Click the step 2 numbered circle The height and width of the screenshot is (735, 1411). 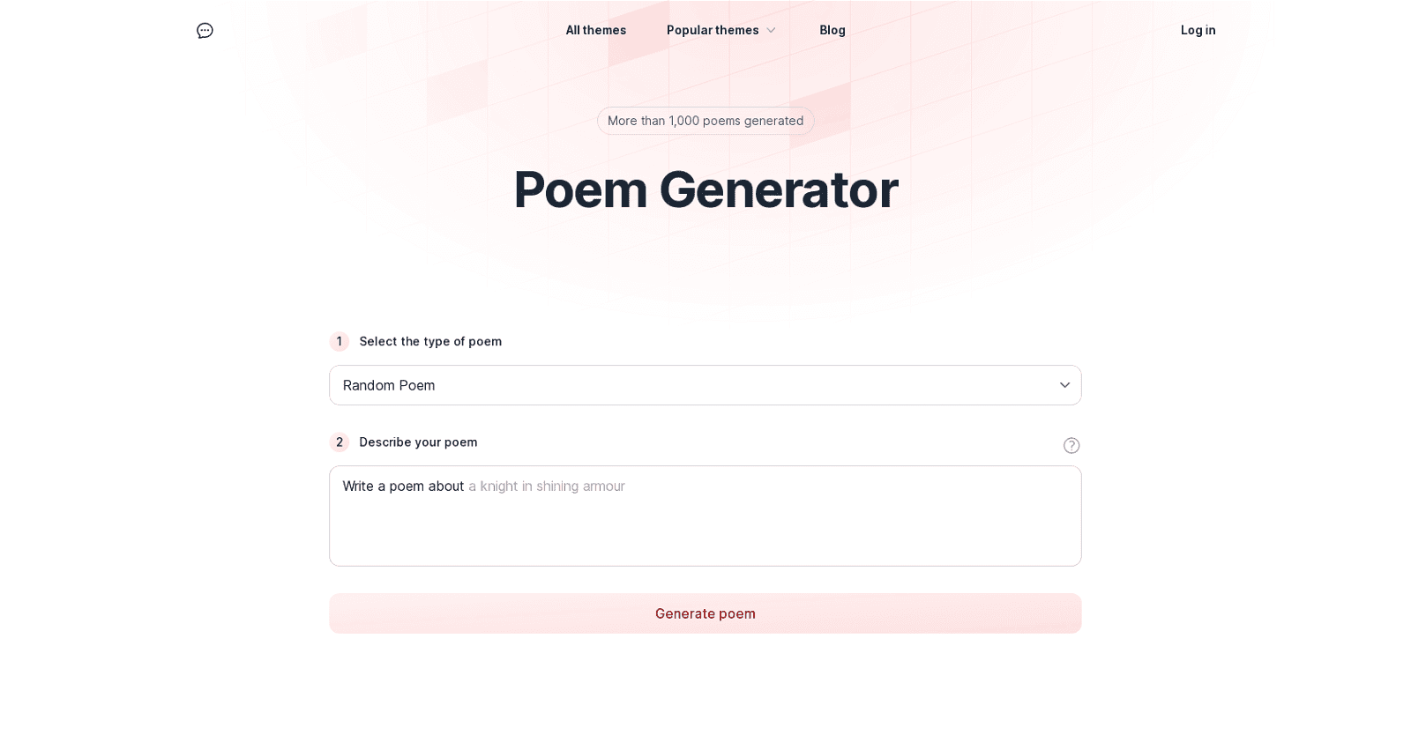click(x=340, y=442)
